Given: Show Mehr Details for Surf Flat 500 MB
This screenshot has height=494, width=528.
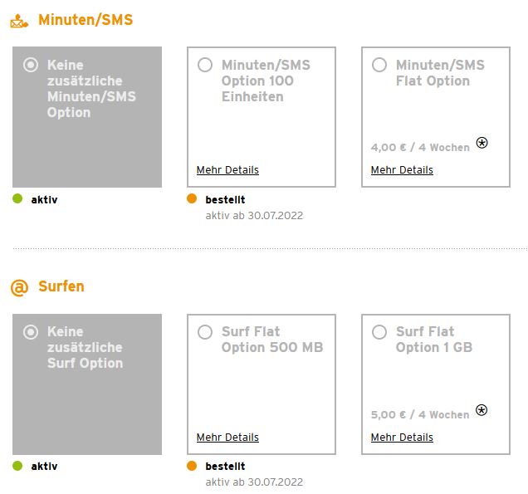Looking at the screenshot, I should (x=227, y=438).
